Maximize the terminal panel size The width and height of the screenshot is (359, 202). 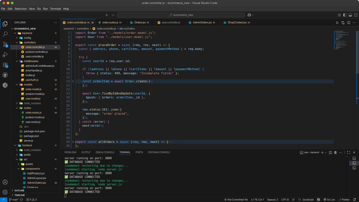(x=348, y=152)
